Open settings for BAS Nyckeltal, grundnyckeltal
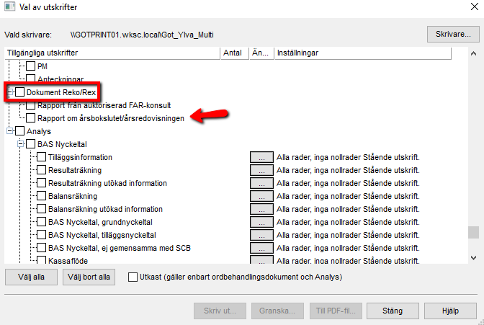Viewport: 484px width, 325px height. [261, 222]
